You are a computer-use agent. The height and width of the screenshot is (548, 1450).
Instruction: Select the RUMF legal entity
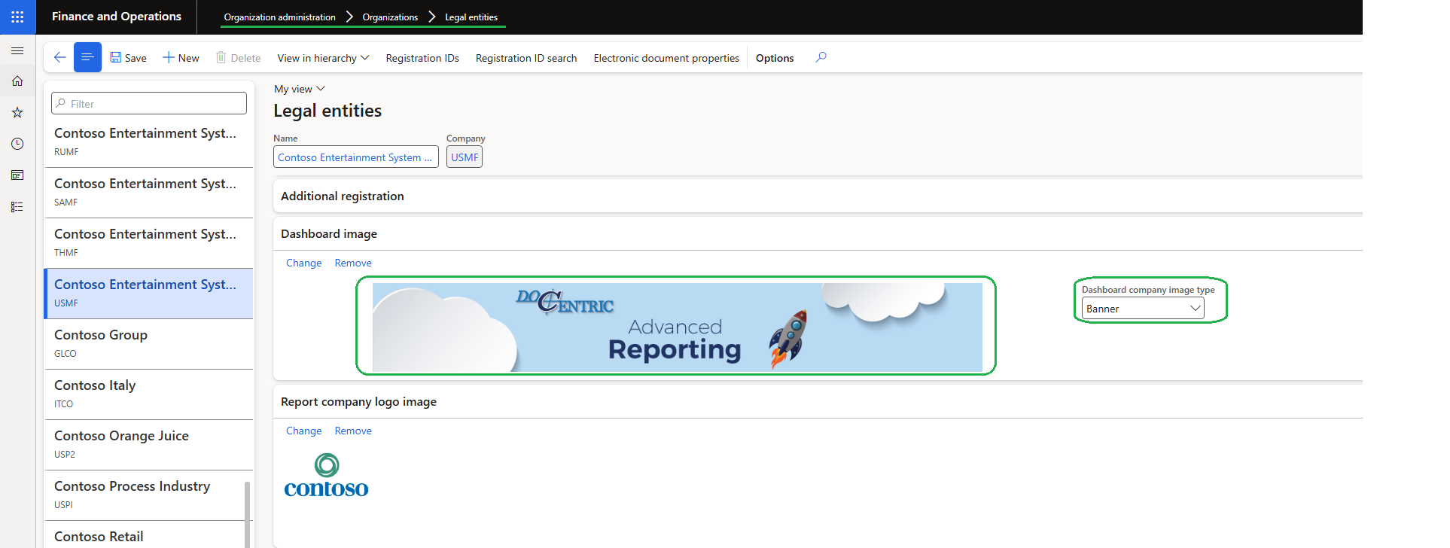coord(149,142)
